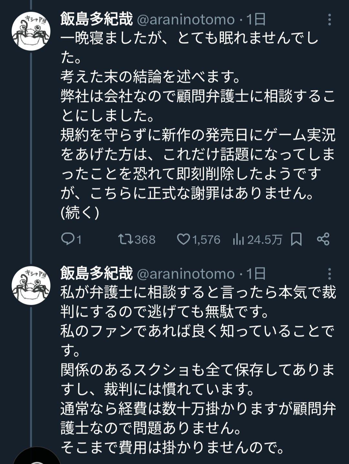This screenshot has height=464, width=349.
Task: Select the 368 retweet count
Action: [x=145, y=240]
